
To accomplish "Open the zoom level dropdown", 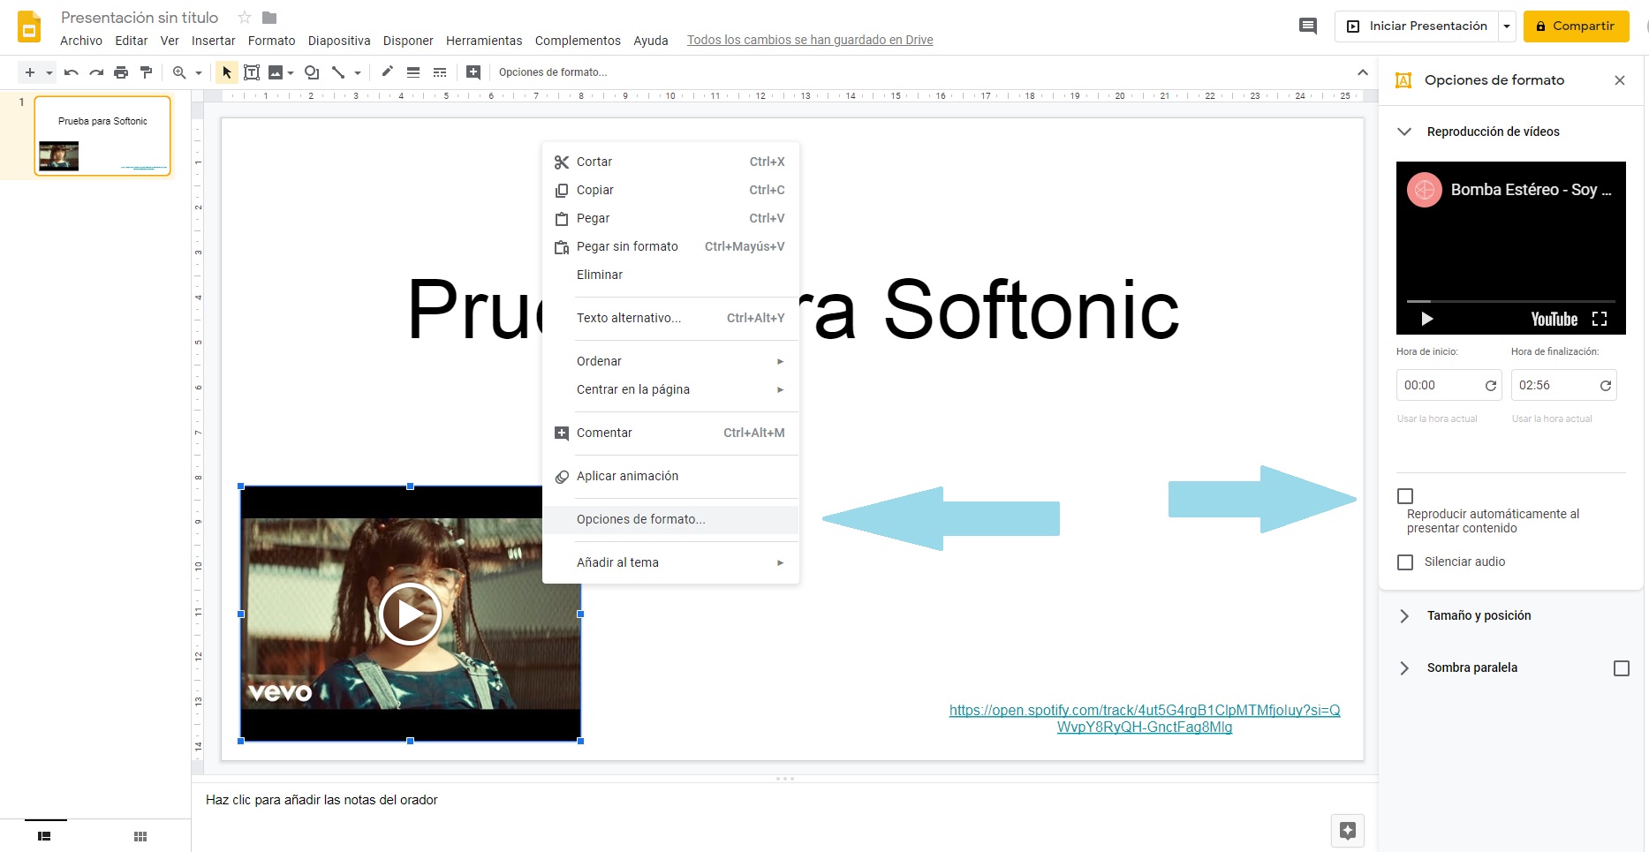I will pos(199,72).
